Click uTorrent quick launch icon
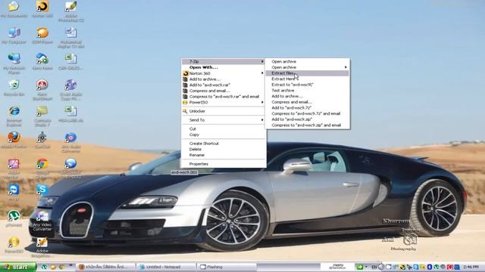 click(x=45, y=267)
